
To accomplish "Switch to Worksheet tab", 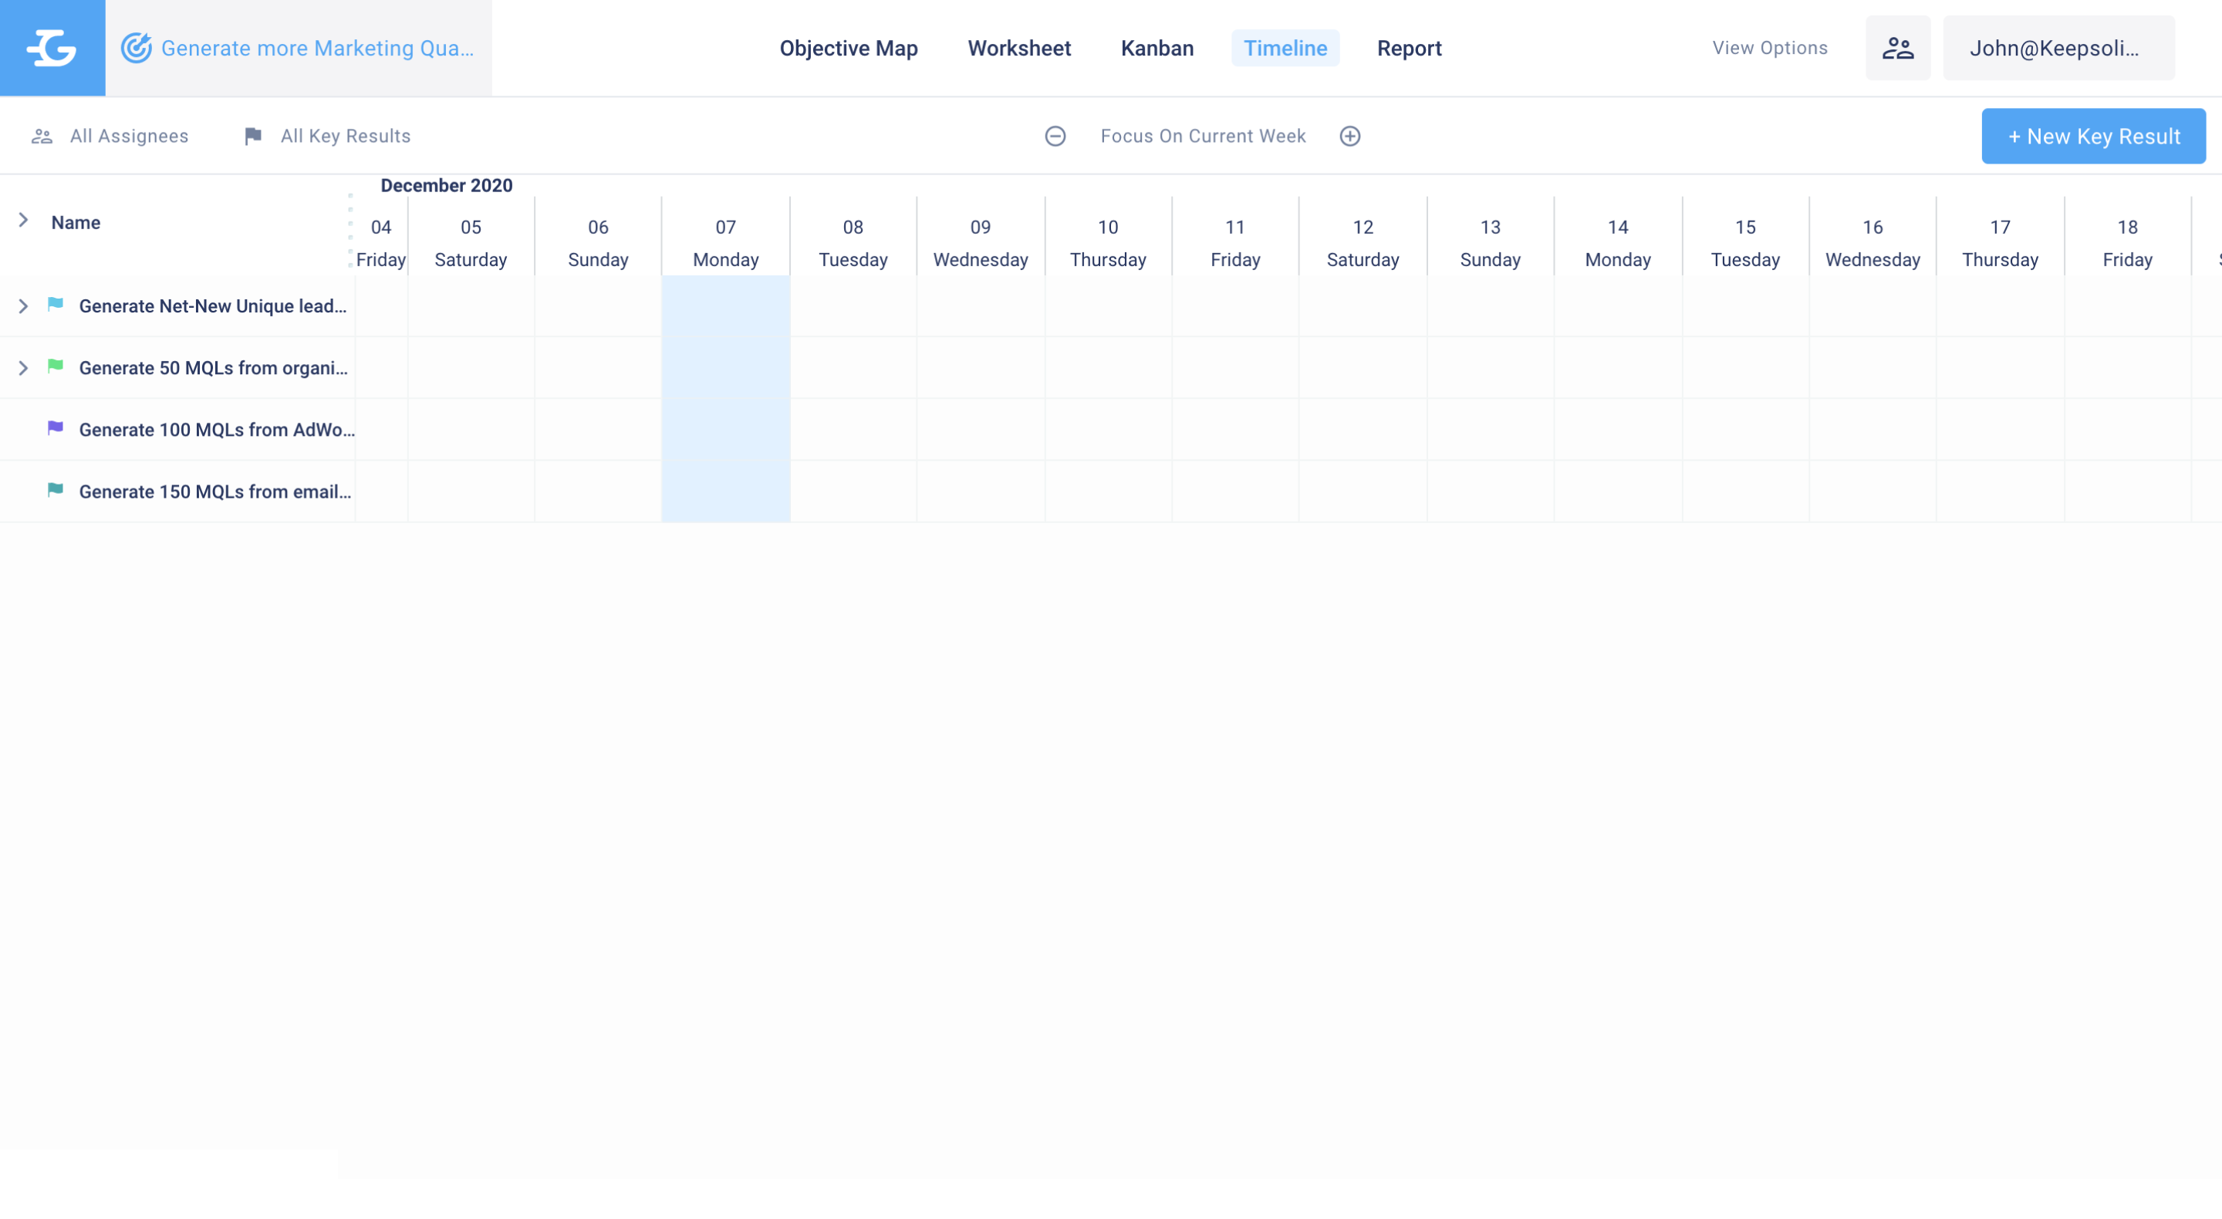I will (x=1019, y=49).
